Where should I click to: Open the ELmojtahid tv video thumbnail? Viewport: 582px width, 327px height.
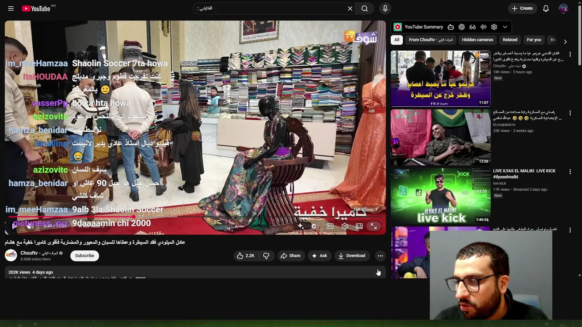click(441, 137)
